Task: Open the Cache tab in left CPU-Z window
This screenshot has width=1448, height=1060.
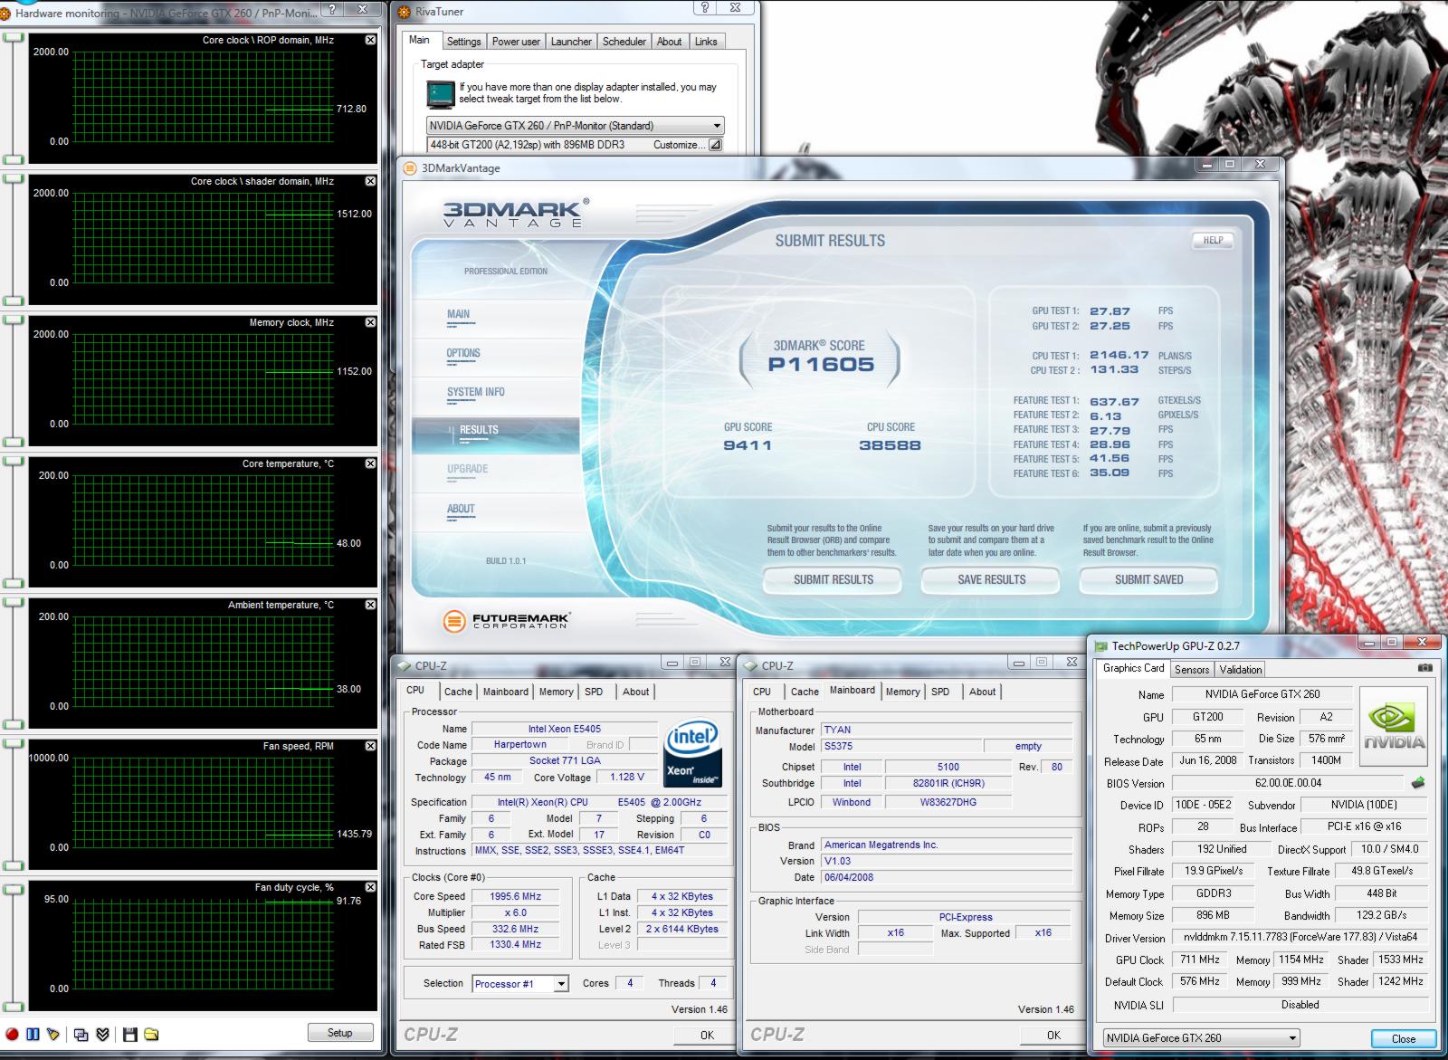Action: point(458,692)
